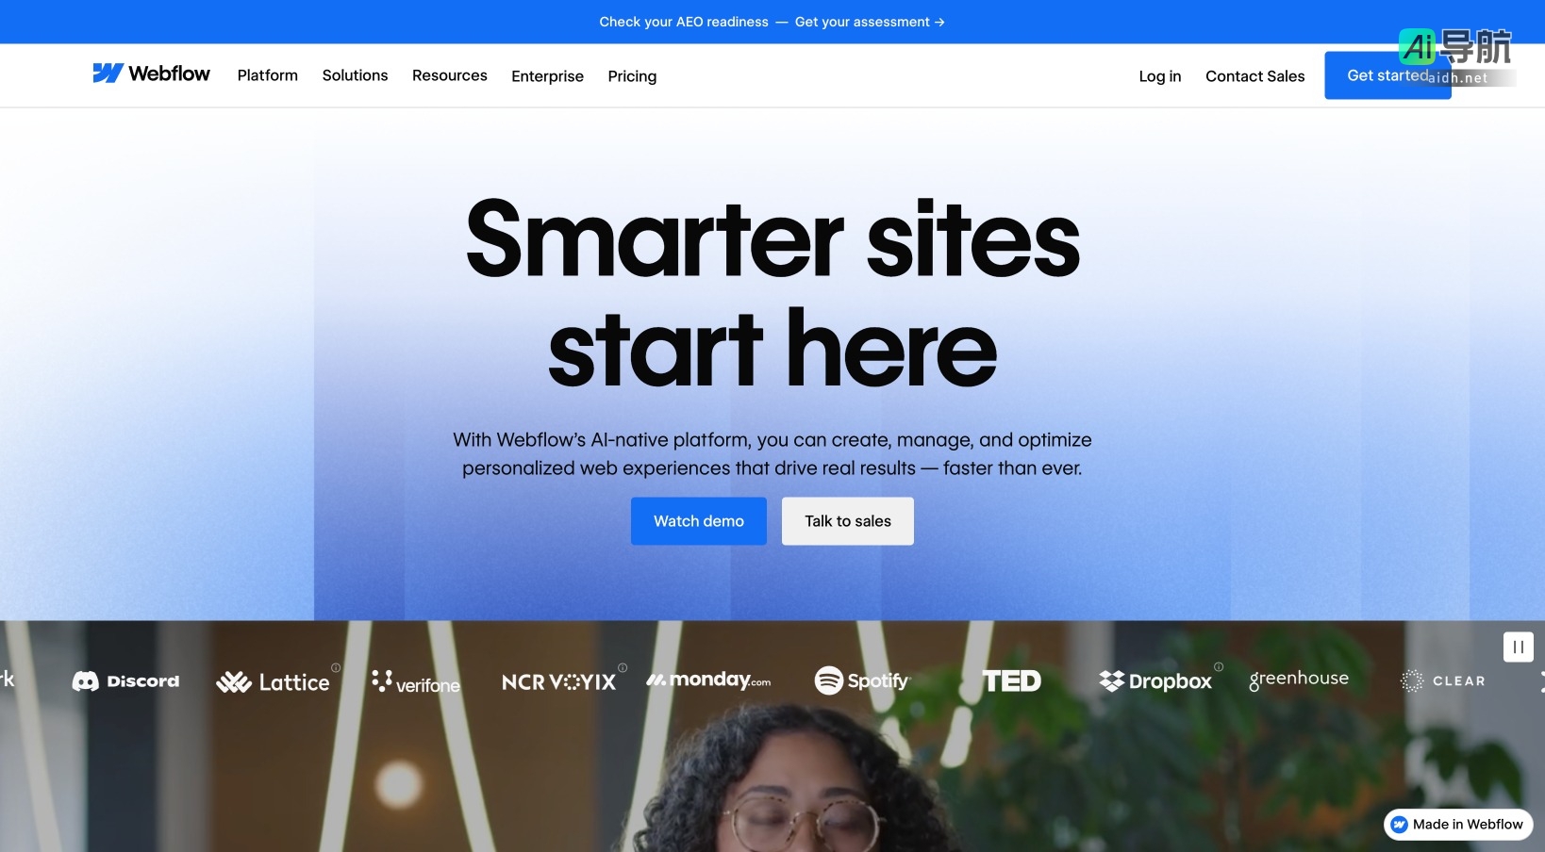Viewport: 1545px width, 852px height.
Task: Expand the Platform menu
Action: click(268, 75)
